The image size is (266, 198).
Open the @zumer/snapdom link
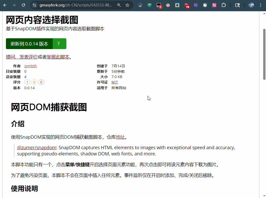[x=37, y=148]
